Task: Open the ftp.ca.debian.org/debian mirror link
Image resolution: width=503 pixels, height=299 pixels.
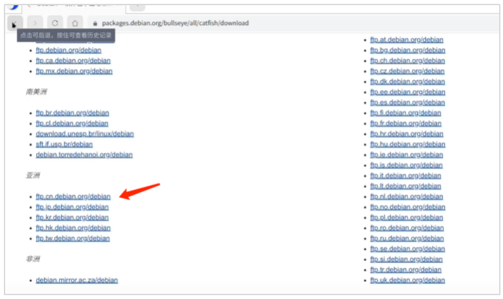Action: pyautogui.click(x=73, y=61)
